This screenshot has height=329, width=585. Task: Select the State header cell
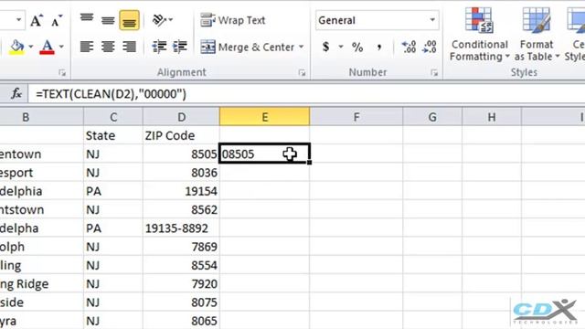point(113,135)
